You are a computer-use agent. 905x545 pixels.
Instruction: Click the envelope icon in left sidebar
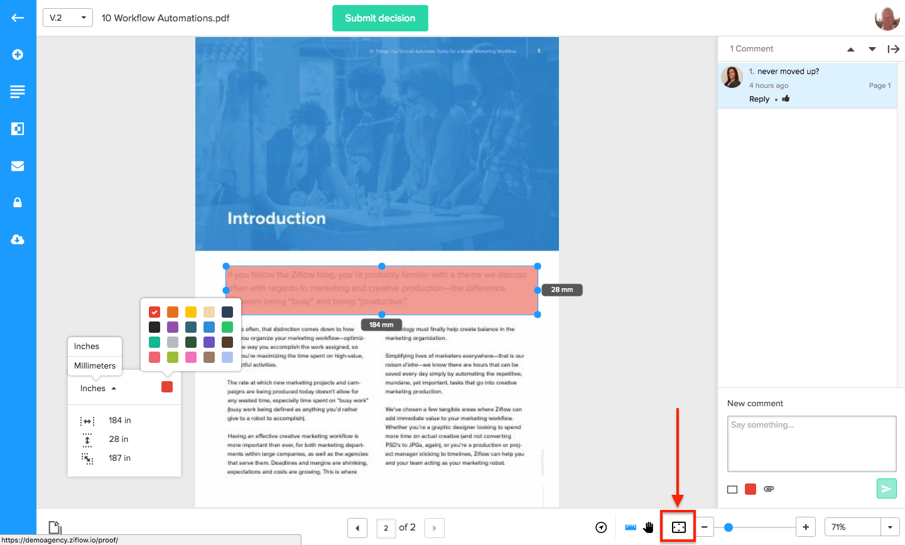(x=18, y=166)
